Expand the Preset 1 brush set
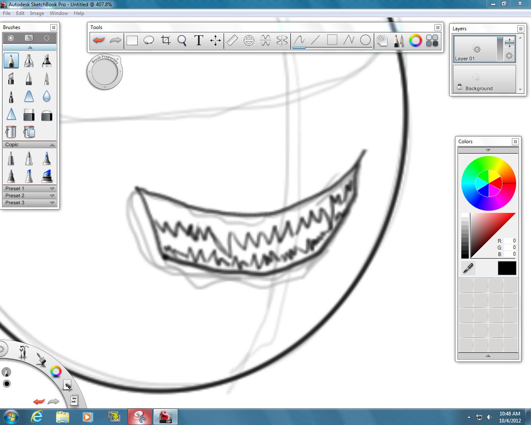Screen dimensions: 531x425 (52, 189)
